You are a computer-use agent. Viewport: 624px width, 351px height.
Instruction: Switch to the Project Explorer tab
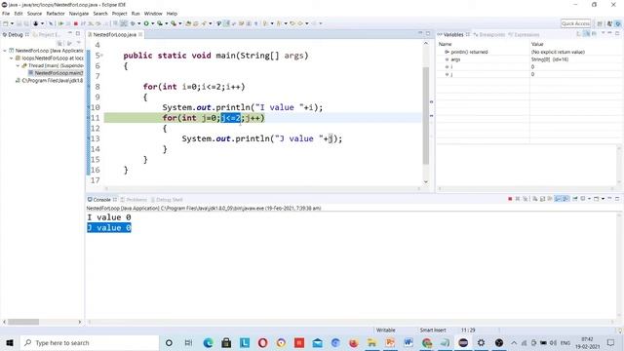coord(47,35)
